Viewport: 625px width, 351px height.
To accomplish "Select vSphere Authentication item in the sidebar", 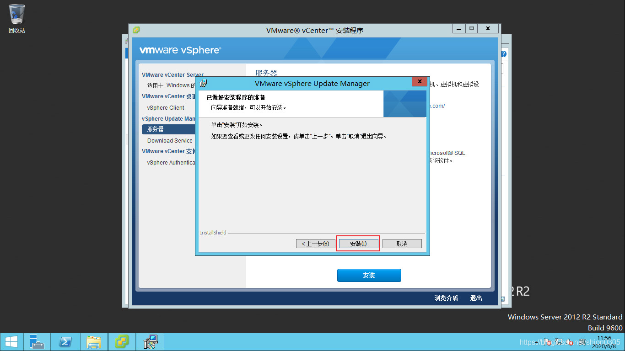I will pyautogui.click(x=171, y=163).
